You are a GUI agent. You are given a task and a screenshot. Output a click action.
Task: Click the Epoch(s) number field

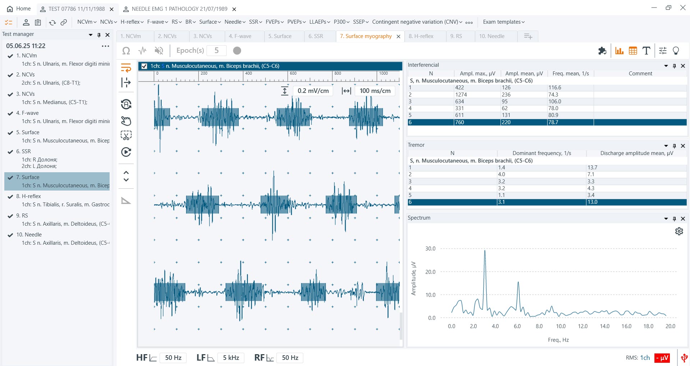tap(216, 51)
